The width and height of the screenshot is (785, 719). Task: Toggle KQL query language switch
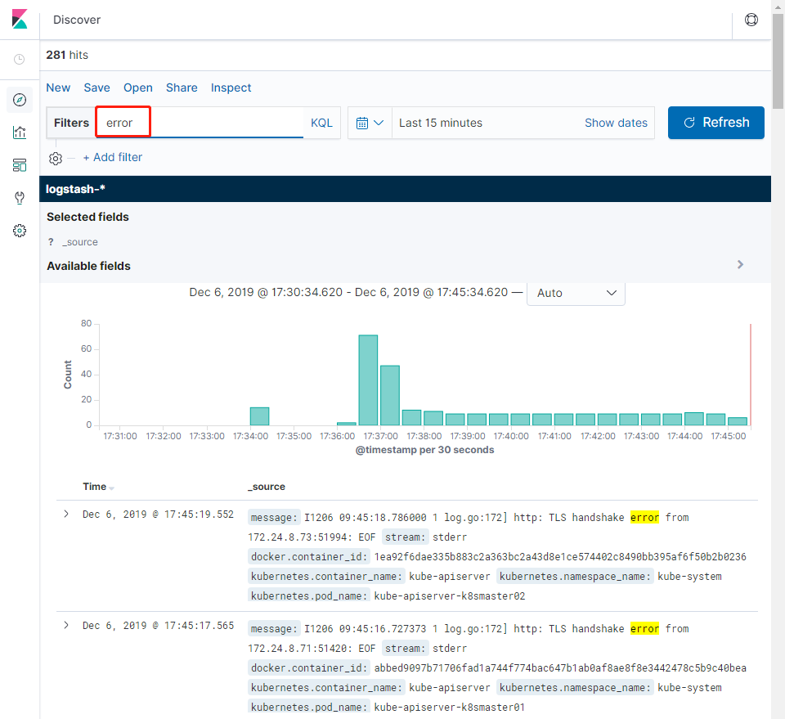point(321,123)
